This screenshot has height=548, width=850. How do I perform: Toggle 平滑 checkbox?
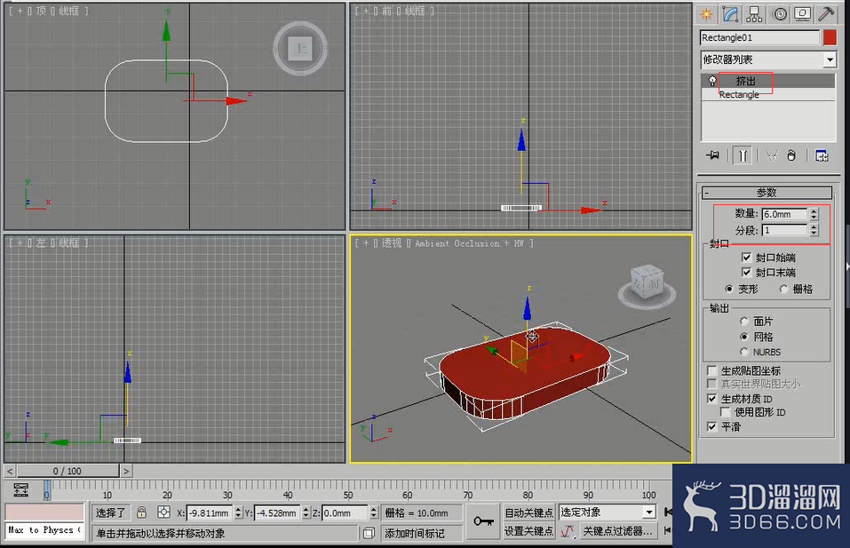point(712,426)
